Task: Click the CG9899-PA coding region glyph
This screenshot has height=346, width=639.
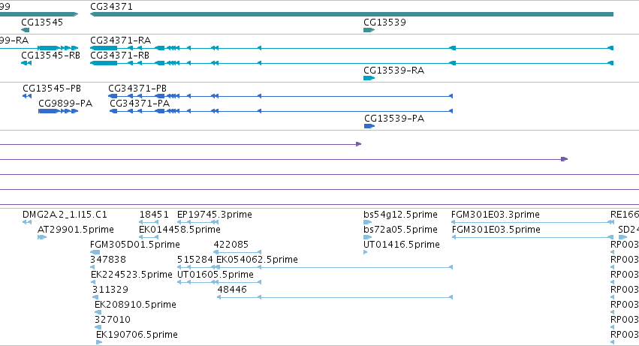Action: coord(58,111)
